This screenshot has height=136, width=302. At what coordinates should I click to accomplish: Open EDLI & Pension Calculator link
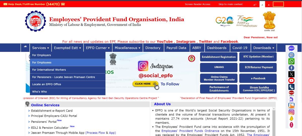[x=50, y=128]
